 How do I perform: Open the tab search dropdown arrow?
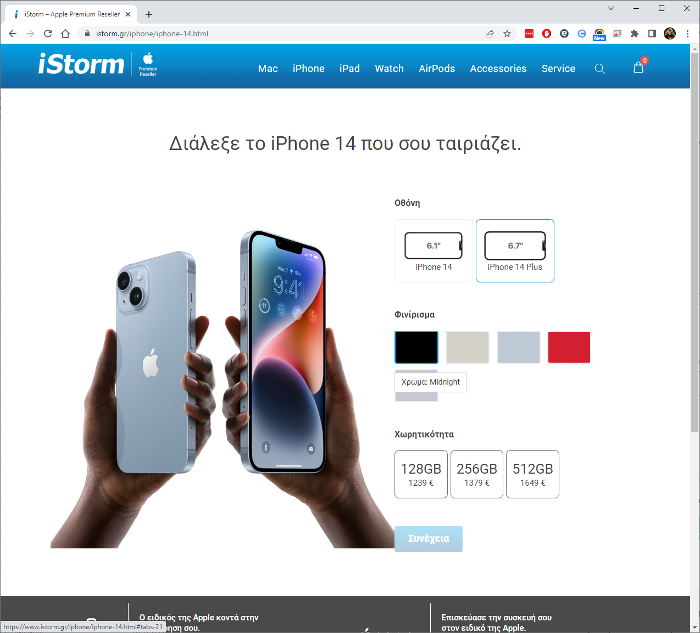[611, 8]
